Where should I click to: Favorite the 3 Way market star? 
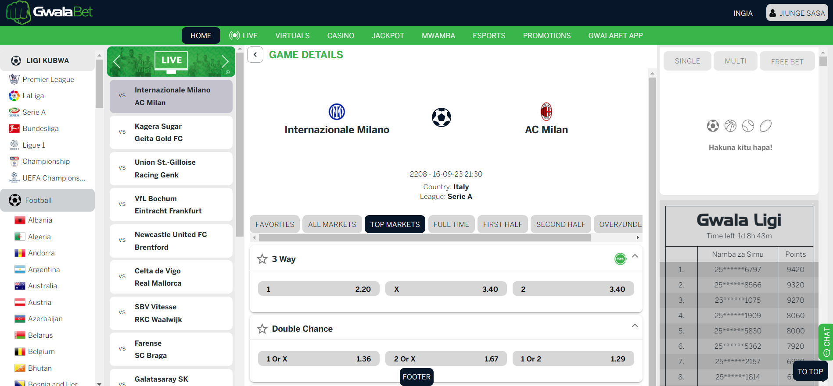(x=262, y=259)
